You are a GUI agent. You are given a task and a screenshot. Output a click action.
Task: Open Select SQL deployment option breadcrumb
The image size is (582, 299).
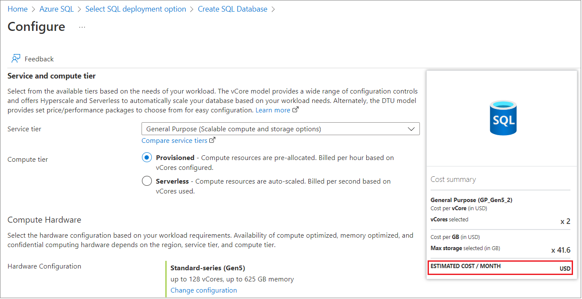point(136,9)
